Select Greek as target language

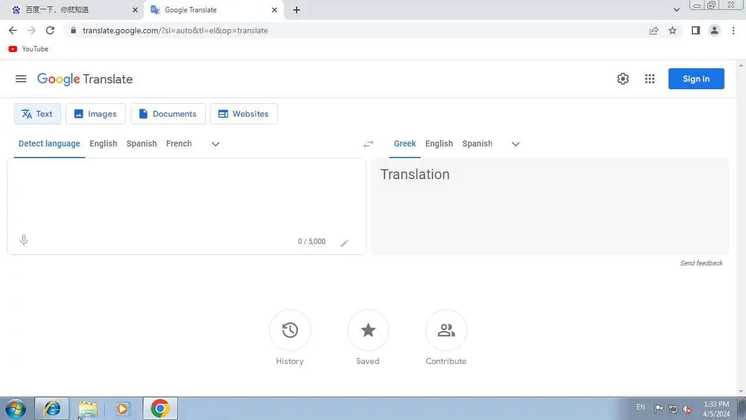click(x=405, y=143)
